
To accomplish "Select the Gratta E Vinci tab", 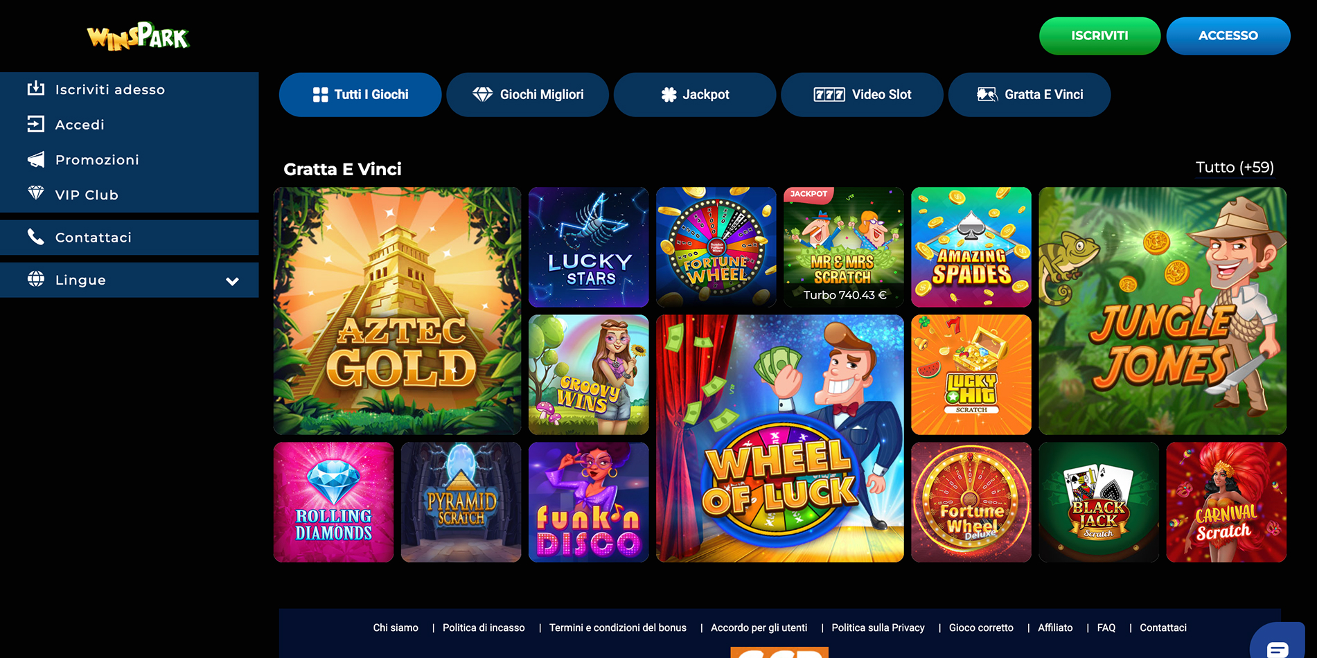I will [1029, 95].
